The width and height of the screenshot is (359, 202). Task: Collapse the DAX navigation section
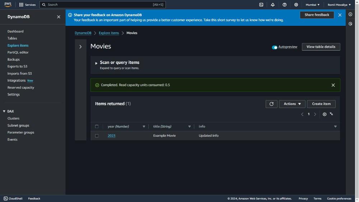pos(4,111)
